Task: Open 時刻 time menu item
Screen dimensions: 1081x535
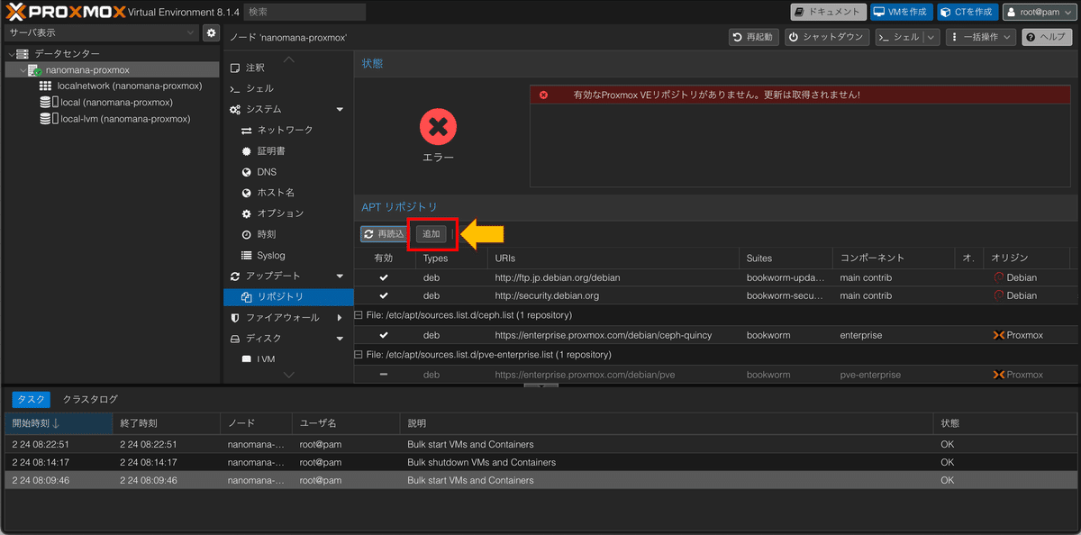Action: tap(288, 234)
